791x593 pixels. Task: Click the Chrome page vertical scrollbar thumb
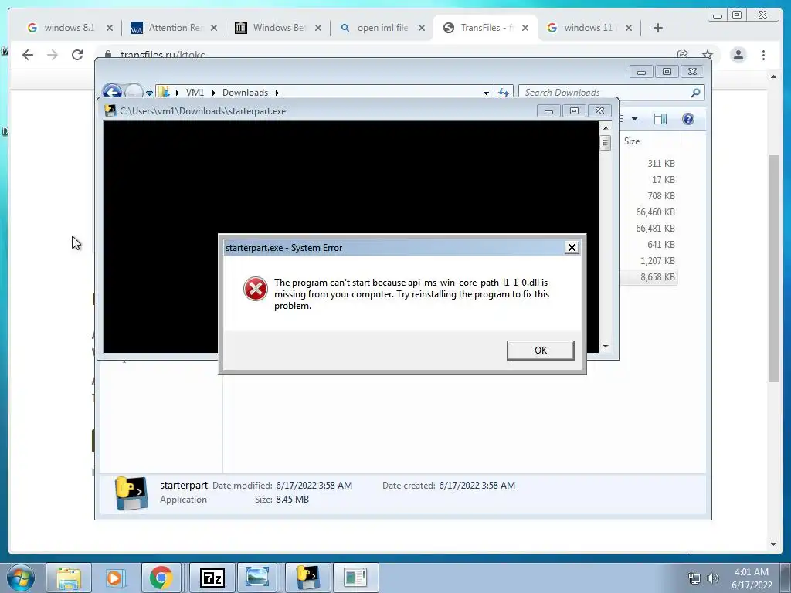[773, 268]
